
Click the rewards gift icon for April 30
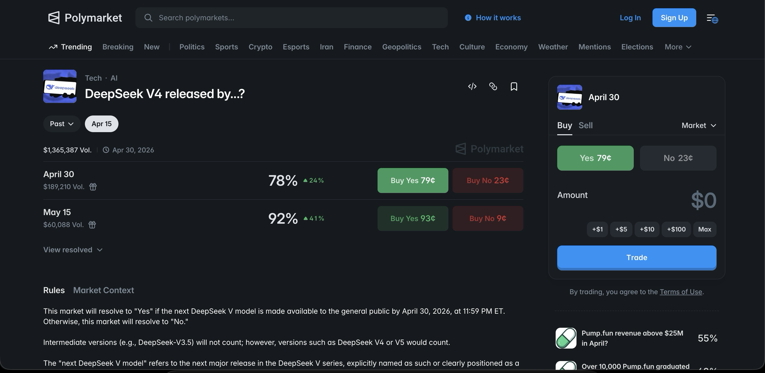pyautogui.click(x=93, y=187)
